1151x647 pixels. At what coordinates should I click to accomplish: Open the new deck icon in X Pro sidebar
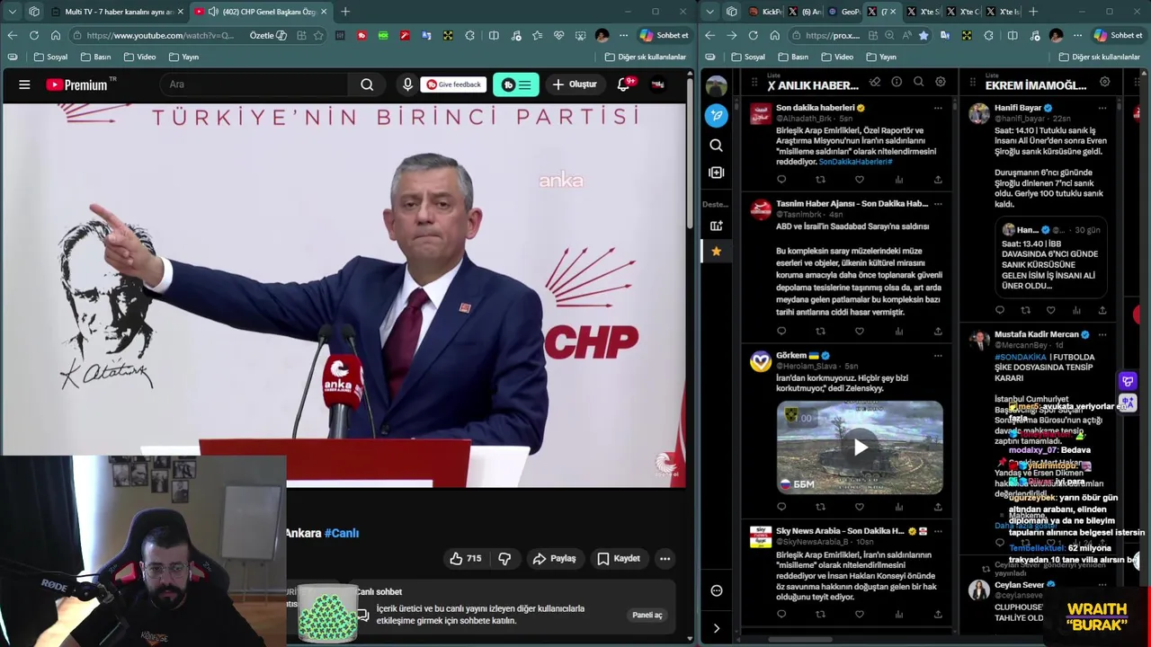[717, 226]
